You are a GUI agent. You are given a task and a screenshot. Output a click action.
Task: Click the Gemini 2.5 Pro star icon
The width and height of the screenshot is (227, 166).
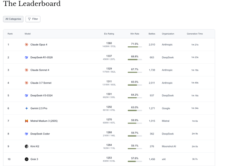27,108
